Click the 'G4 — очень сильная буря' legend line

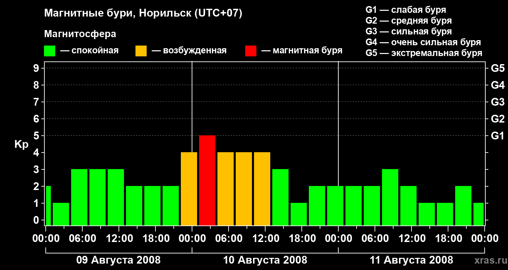coord(423,42)
